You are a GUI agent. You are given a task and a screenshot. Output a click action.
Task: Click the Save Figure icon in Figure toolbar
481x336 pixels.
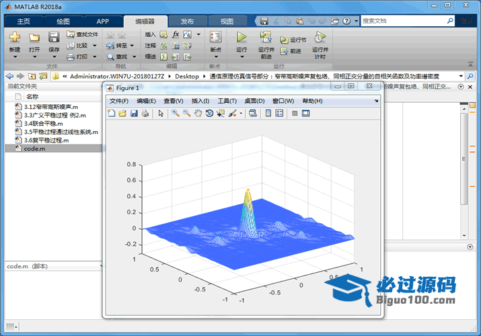[x=134, y=114]
